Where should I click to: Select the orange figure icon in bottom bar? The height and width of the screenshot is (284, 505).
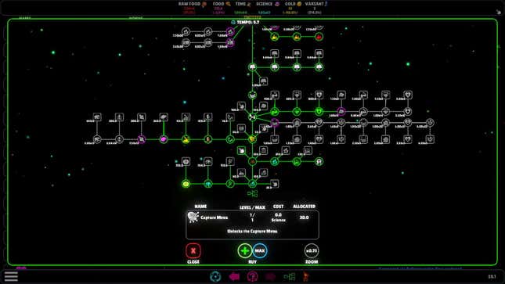point(306,276)
